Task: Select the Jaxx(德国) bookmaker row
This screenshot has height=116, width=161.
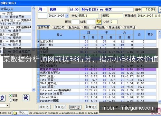Action: (97, 87)
